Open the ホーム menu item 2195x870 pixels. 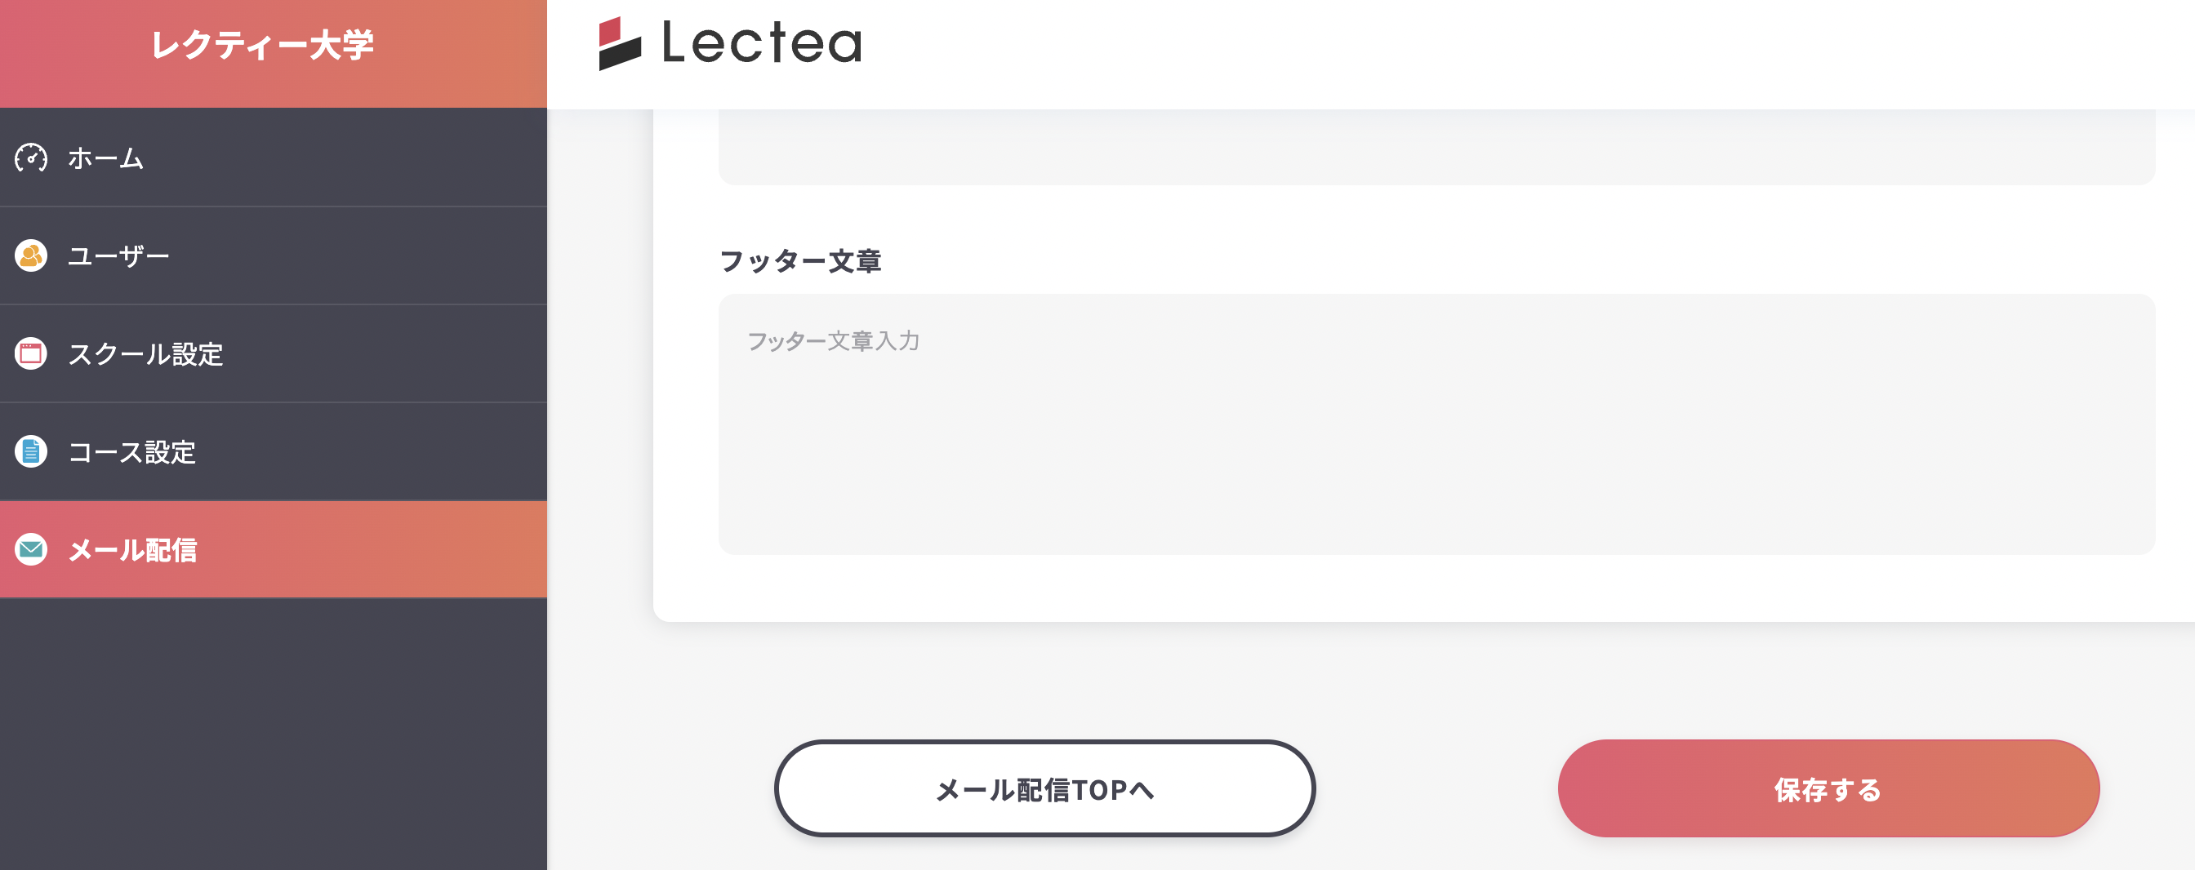(x=105, y=158)
